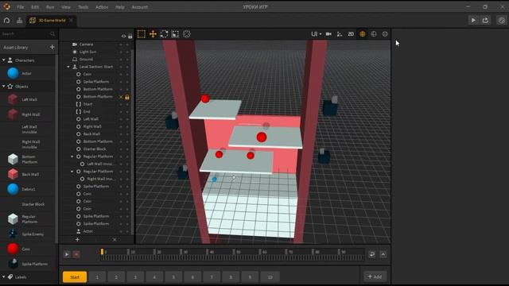This screenshot has height=286, width=509.
Task: Switch viewport to 2D mode
Action: click(351, 34)
